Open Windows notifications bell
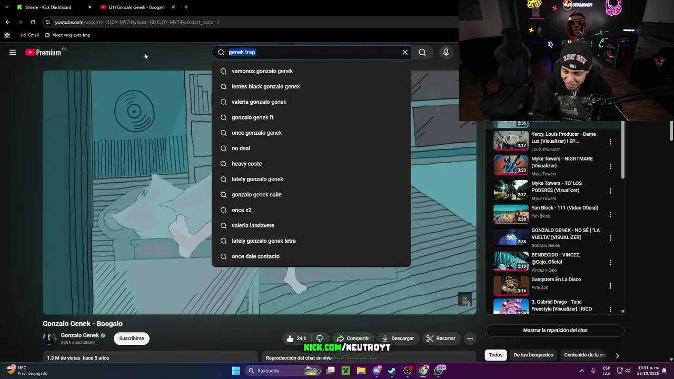Screen dimensions: 674x379 (x=664, y=371)
